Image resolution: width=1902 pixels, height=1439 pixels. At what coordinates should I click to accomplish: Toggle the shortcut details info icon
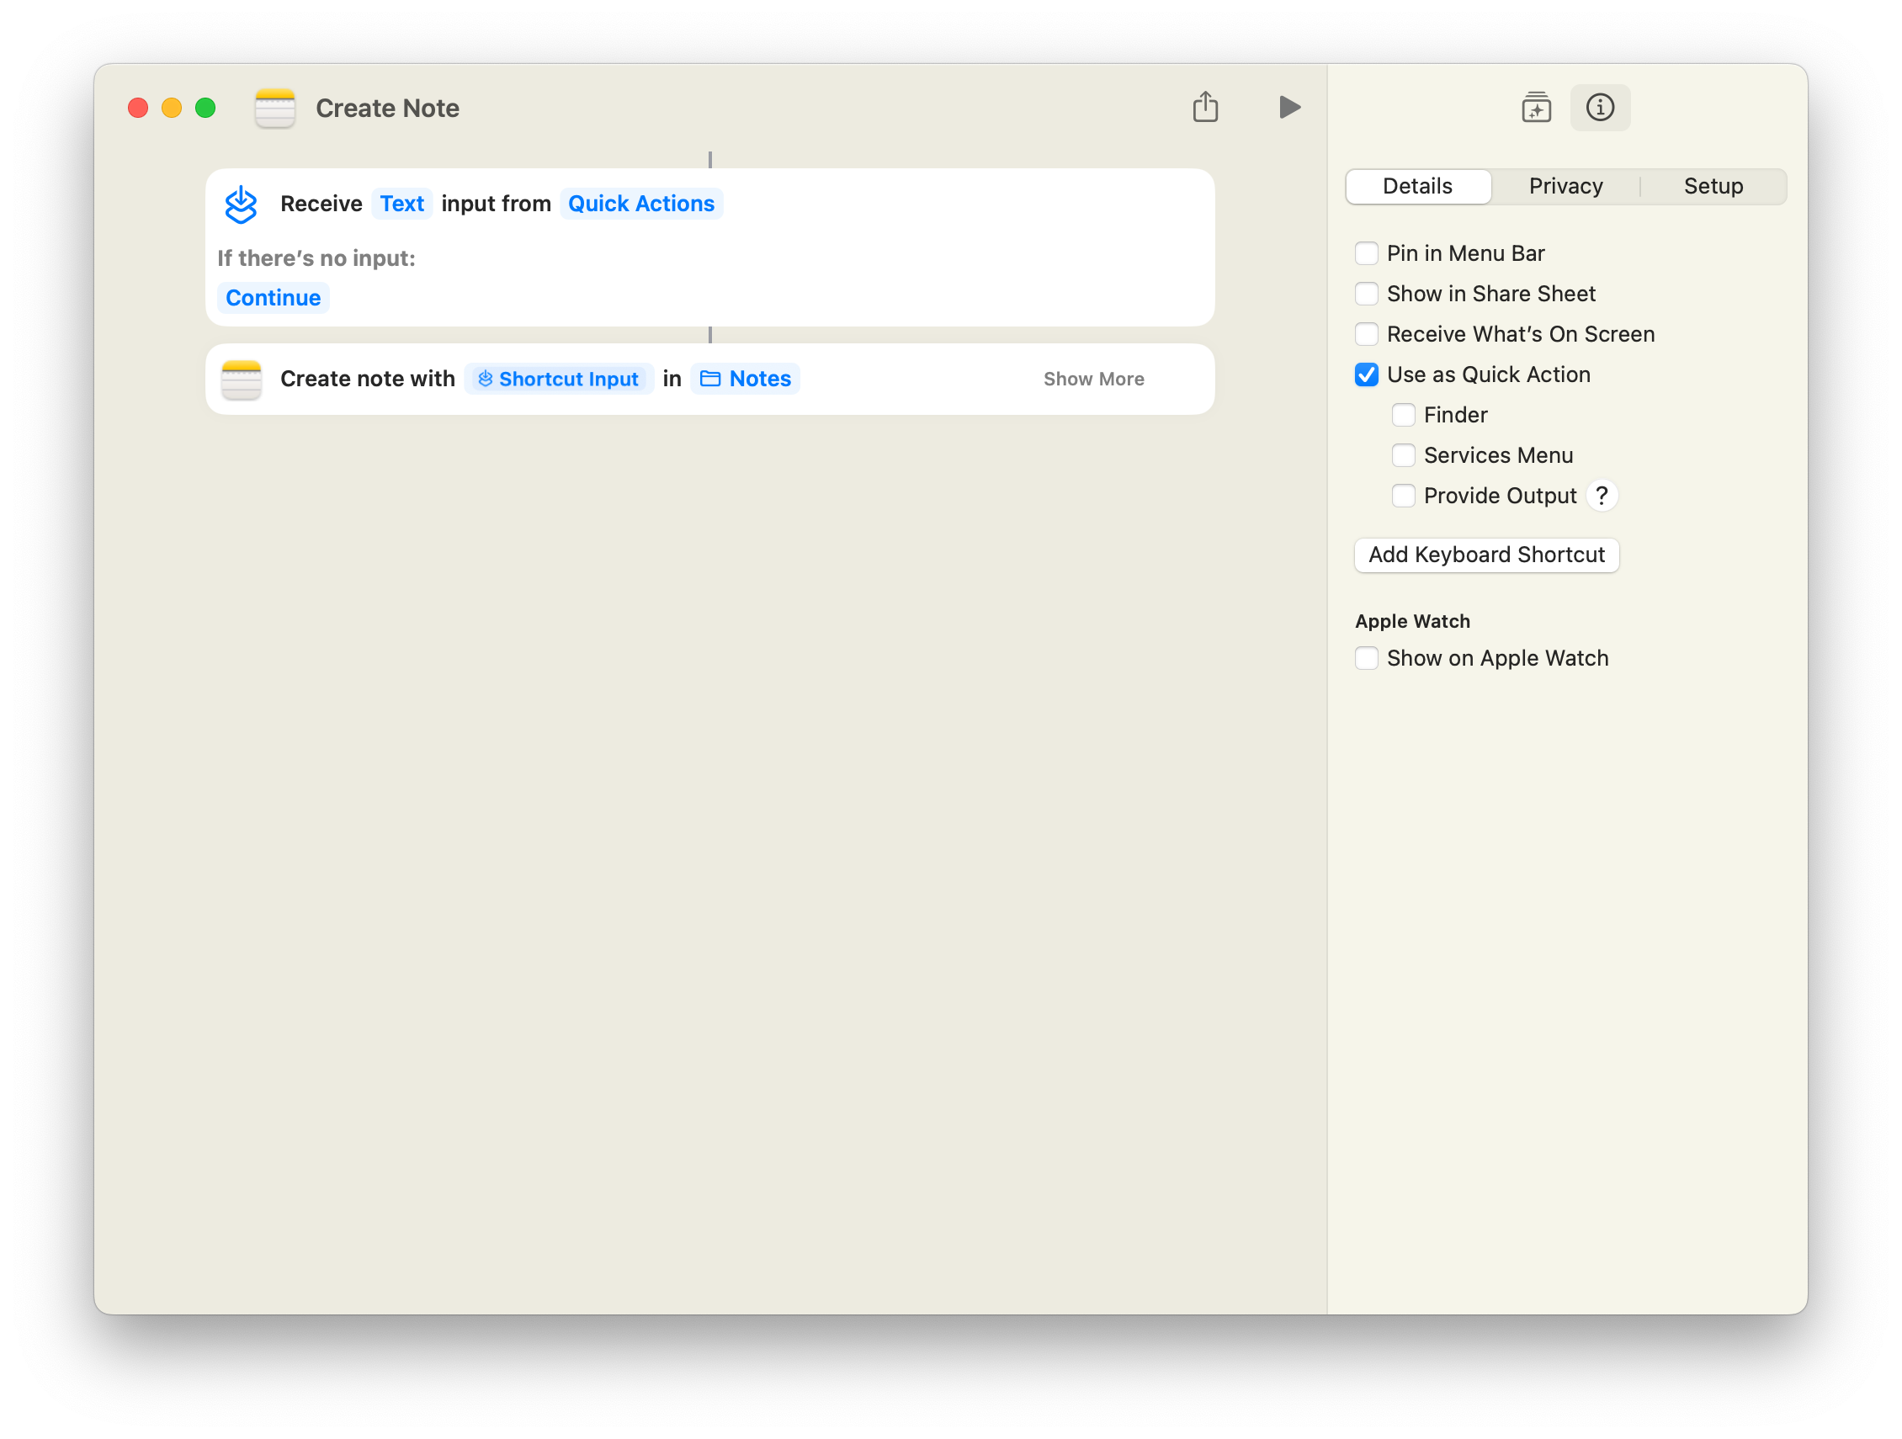click(1600, 108)
